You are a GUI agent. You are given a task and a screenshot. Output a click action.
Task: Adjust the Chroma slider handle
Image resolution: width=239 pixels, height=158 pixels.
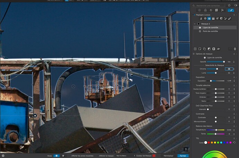[217, 69]
